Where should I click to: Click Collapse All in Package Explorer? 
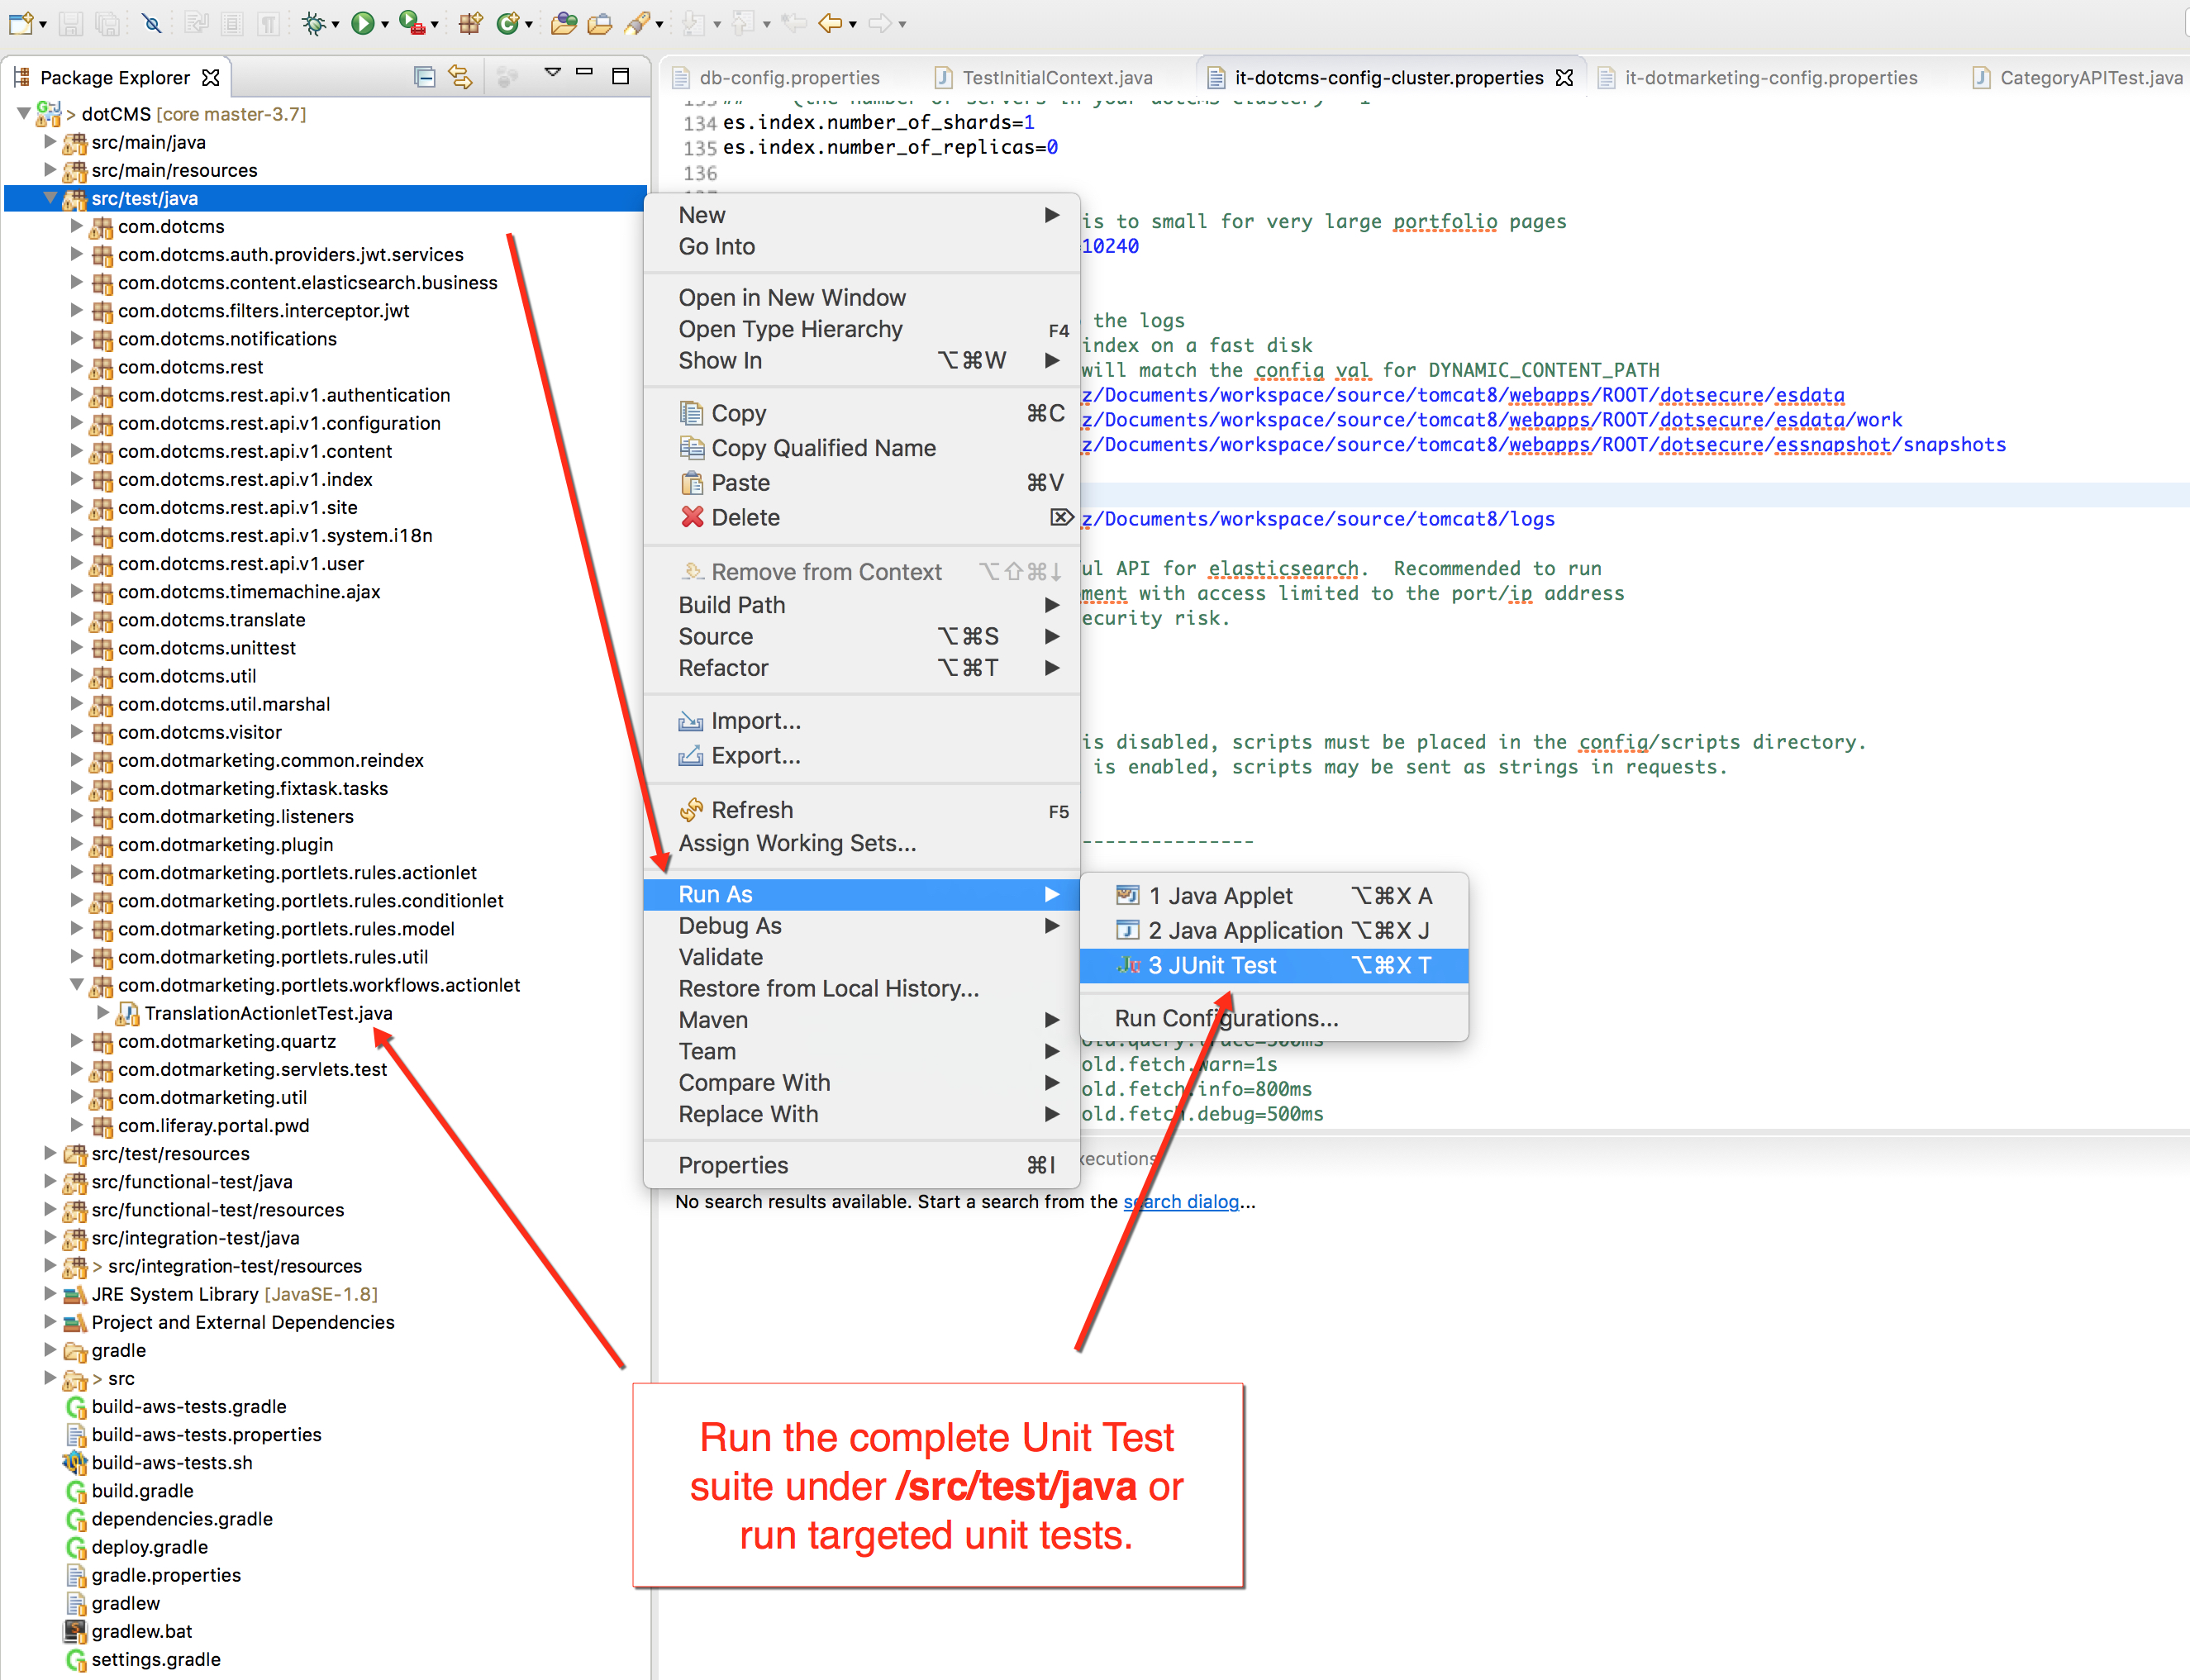click(425, 77)
